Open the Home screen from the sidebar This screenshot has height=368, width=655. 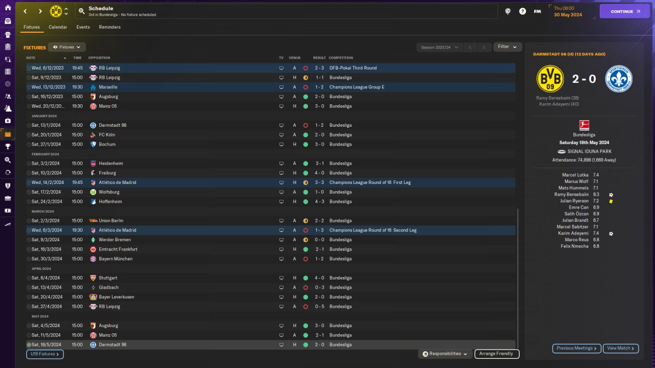click(x=8, y=8)
